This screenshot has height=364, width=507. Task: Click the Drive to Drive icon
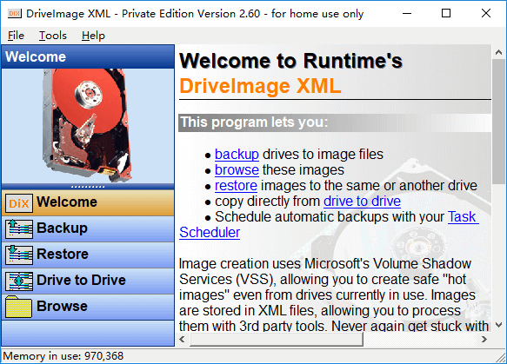19,281
